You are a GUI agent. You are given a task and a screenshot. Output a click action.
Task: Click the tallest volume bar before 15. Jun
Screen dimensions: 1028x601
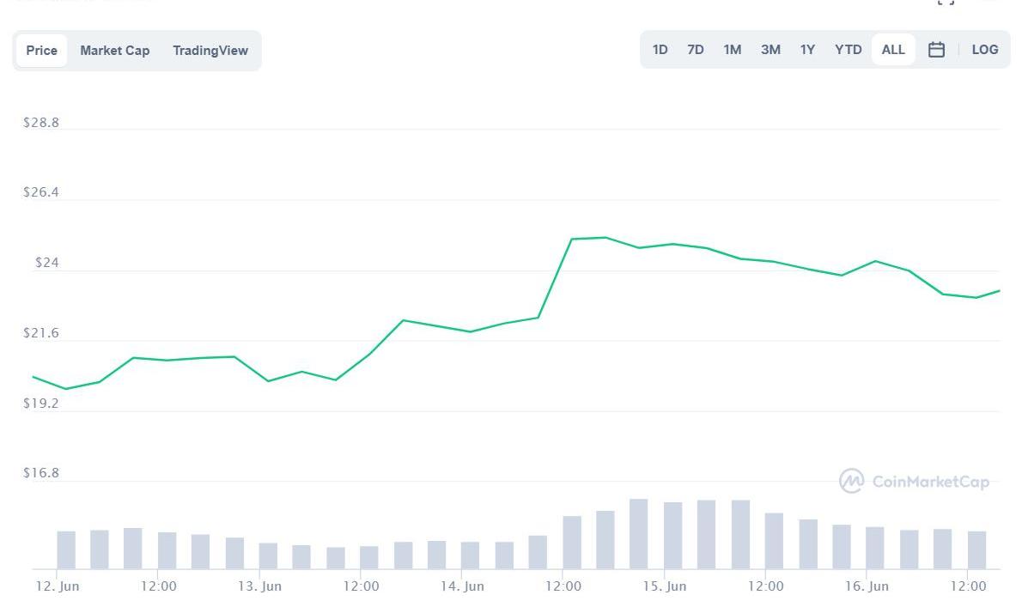[638, 534]
